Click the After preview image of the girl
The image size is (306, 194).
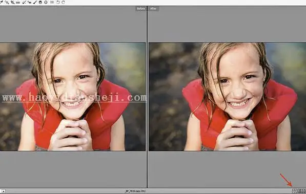(228, 97)
